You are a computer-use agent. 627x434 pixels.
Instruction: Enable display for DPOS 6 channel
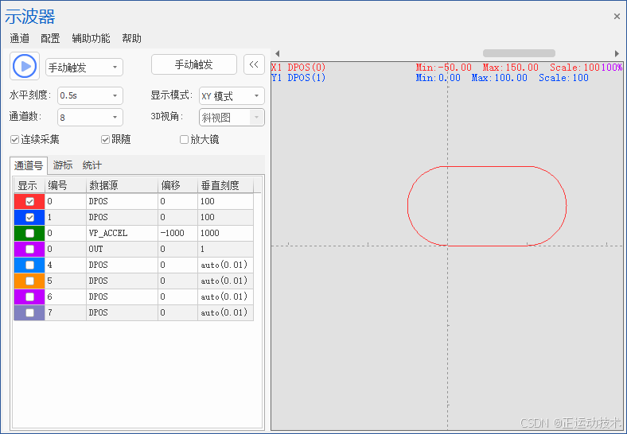[x=29, y=297]
